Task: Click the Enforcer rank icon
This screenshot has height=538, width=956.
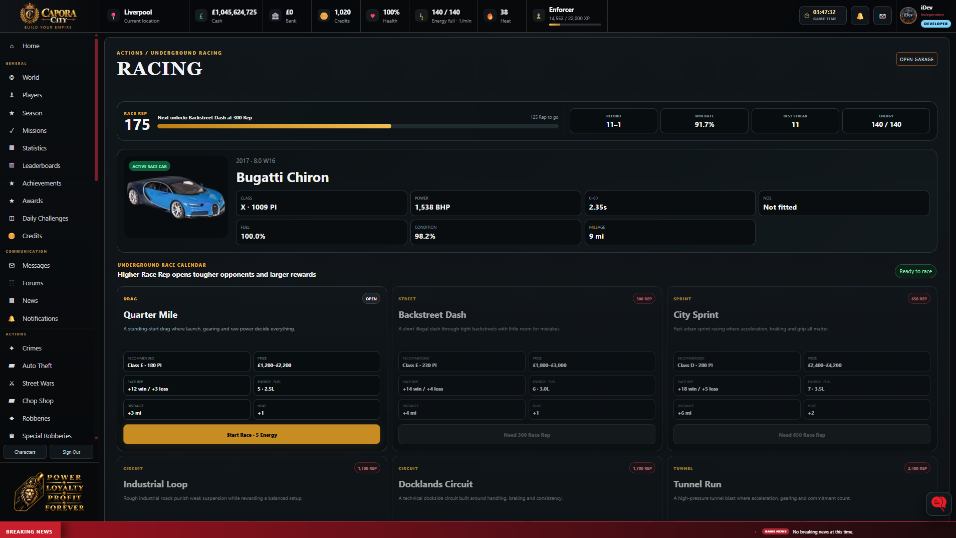Action: (x=538, y=16)
